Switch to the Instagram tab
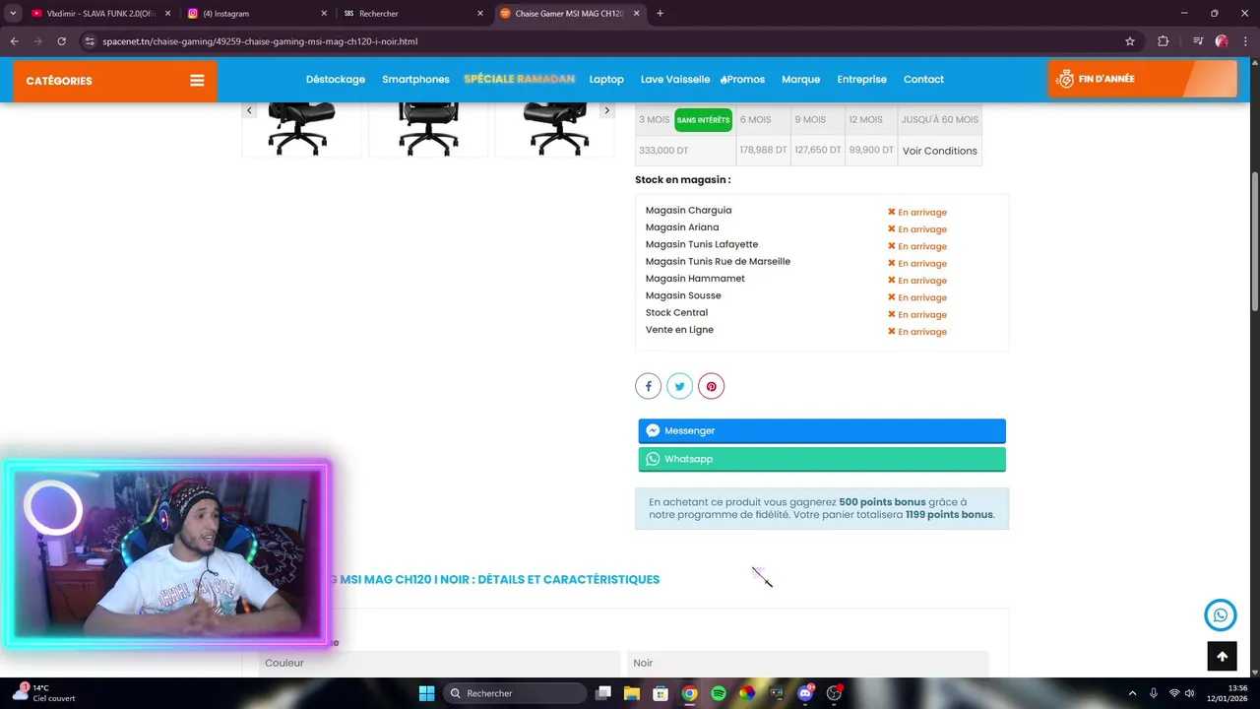 pyautogui.click(x=256, y=14)
